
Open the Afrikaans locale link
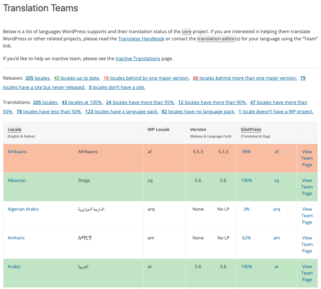(17, 152)
